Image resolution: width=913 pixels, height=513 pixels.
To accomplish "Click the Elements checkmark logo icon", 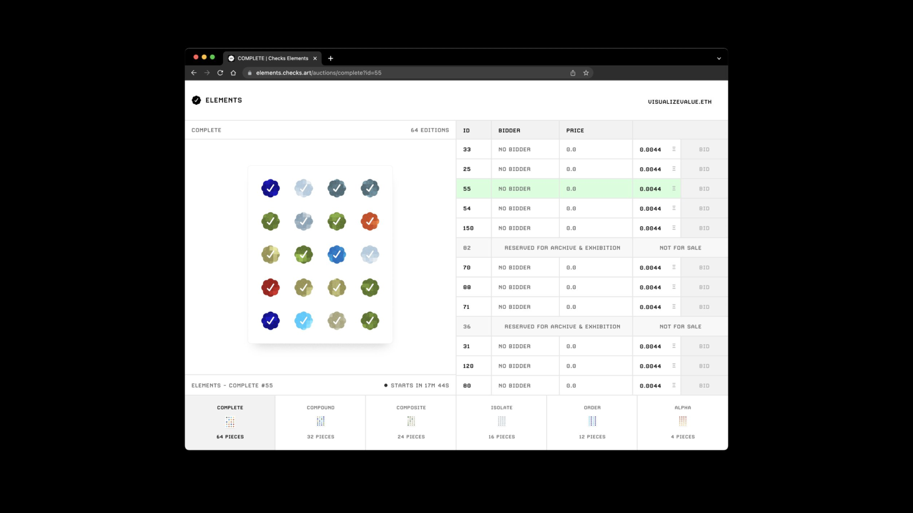I will 196,100.
